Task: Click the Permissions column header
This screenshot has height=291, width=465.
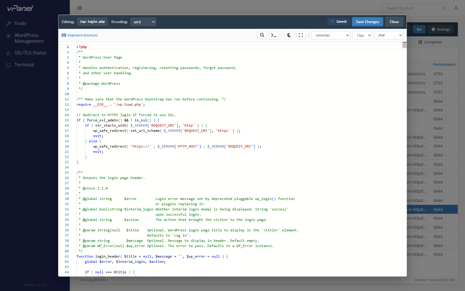Action: click(x=444, y=64)
